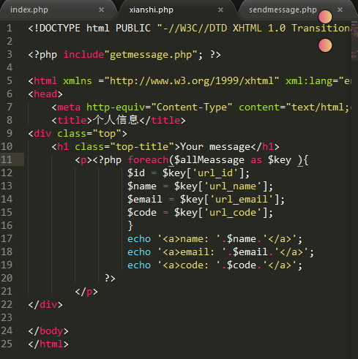Click the <head> tag on line 6

[x=45, y=94]
